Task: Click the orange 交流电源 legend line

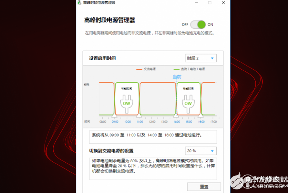Action: 139,69
